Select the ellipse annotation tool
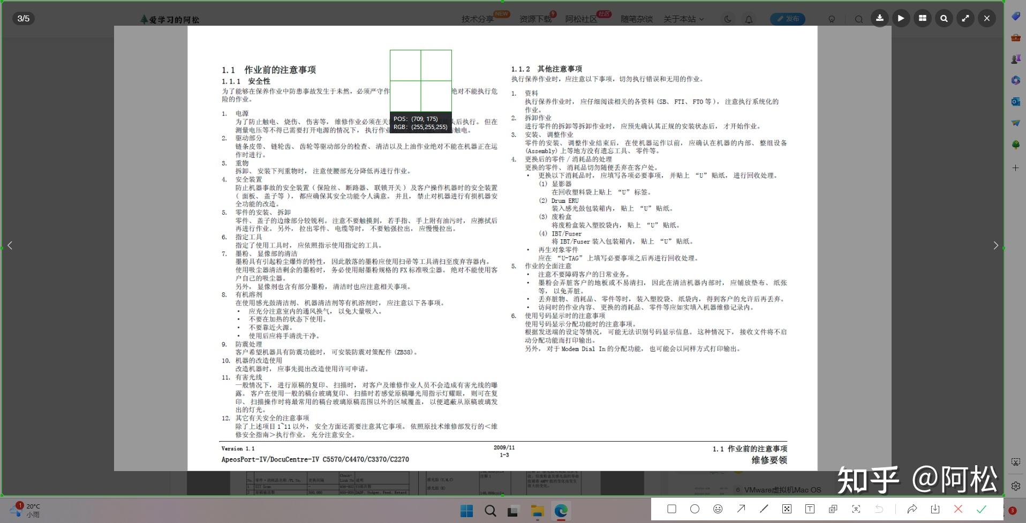This screenshot has height=523, width=1026. click(x=695, y=509)
